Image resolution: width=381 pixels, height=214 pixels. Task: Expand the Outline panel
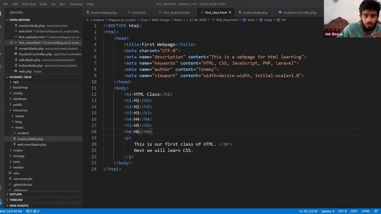15,194
